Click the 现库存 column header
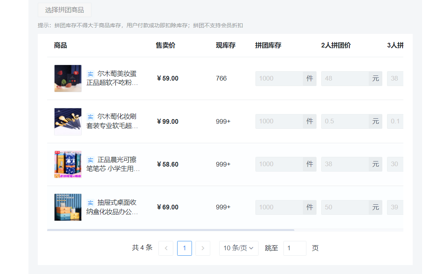The height and width of the screenshot is (274, 424). point(225,45)
